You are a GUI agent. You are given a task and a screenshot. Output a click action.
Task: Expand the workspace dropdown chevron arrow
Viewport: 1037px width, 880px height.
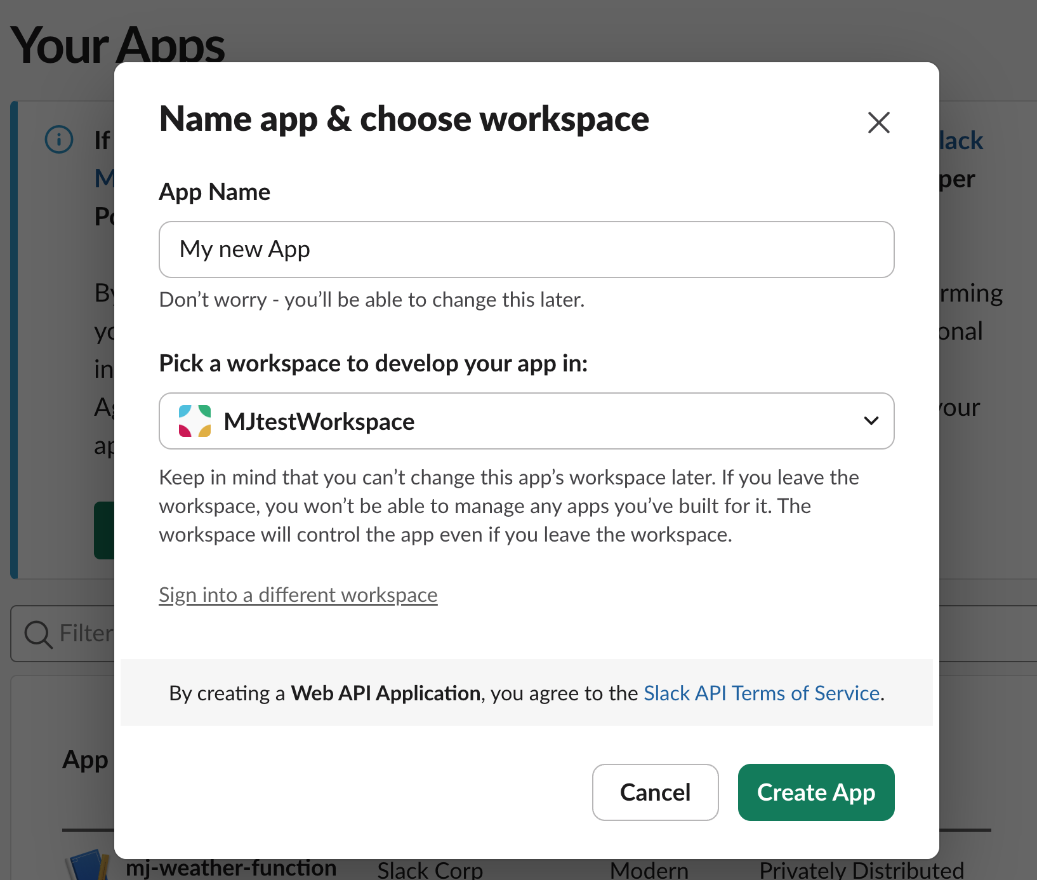click(871, 421)
